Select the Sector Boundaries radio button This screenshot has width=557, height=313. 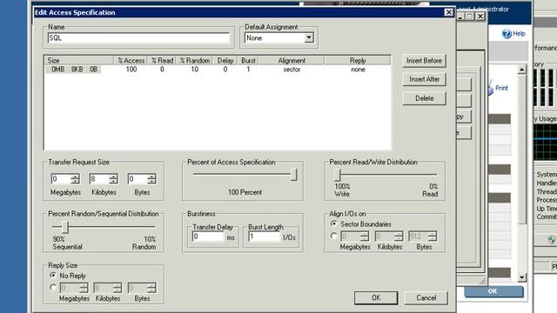pyautogui.click(x=333, y=224)
